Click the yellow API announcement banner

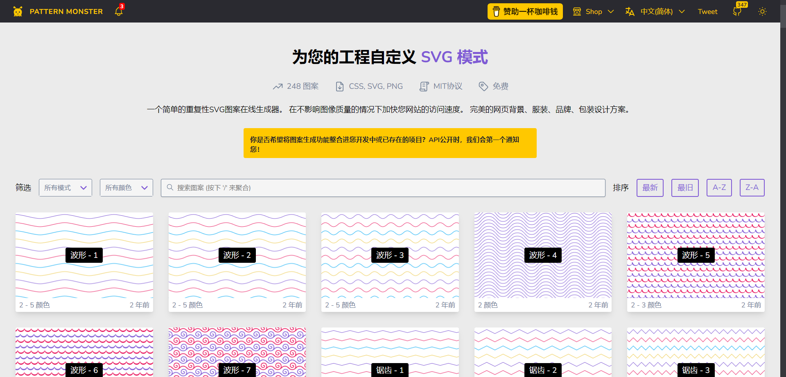click(x=390, y=143)
